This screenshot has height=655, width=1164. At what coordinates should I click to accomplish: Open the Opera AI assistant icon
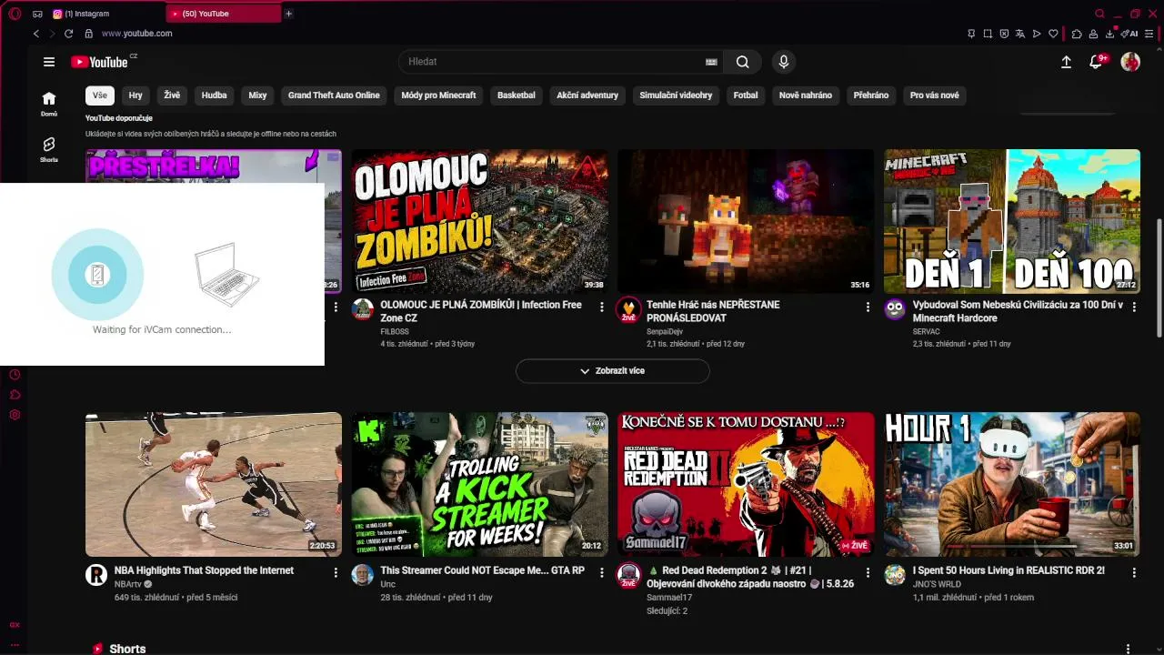point(1130,34)
